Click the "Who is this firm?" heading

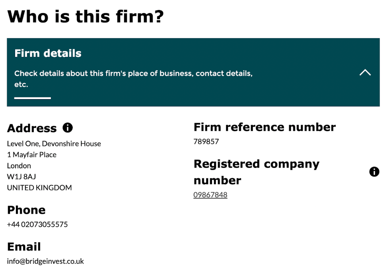[86, 16]
